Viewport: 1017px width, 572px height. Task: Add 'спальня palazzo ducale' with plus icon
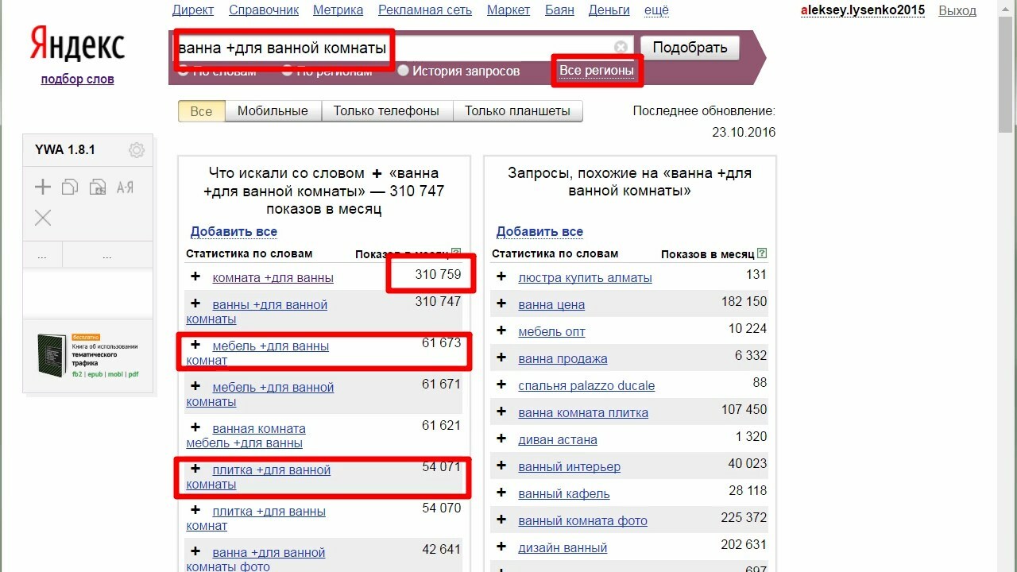click(x=501, y=385)
